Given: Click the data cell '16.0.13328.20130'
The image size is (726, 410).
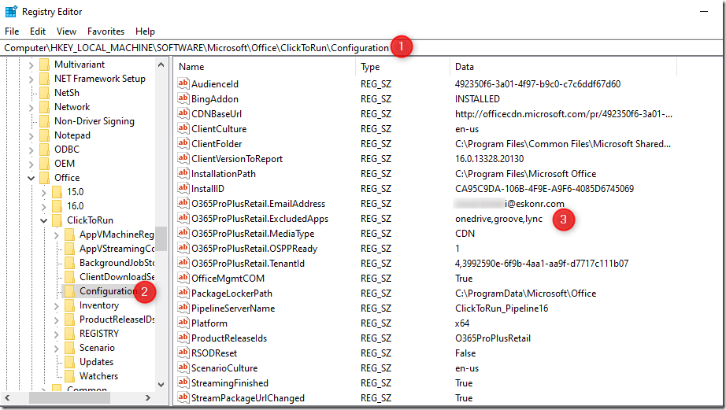Looking at the screenshot, I should pyautogui.click(x=490, y=159).
